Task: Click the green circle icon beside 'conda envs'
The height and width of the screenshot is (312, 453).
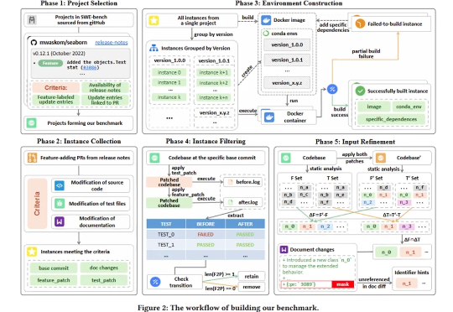Action: tap(266, 34)
